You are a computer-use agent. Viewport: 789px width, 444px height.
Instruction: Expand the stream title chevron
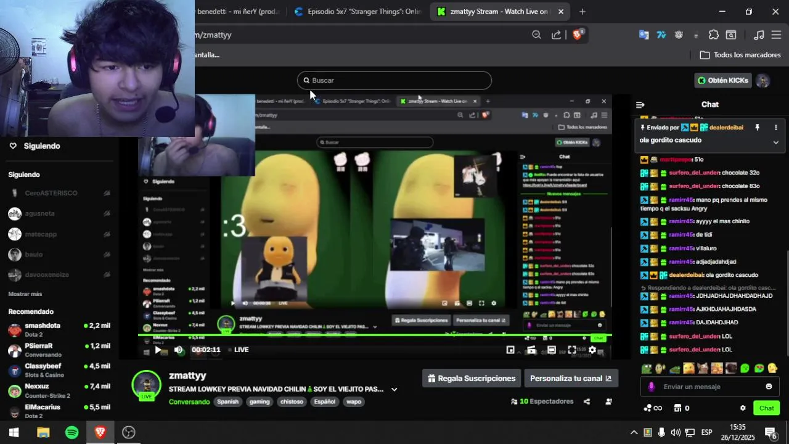click(394, 389)
